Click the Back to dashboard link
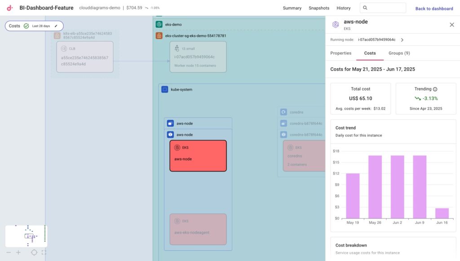 point(434,9)
